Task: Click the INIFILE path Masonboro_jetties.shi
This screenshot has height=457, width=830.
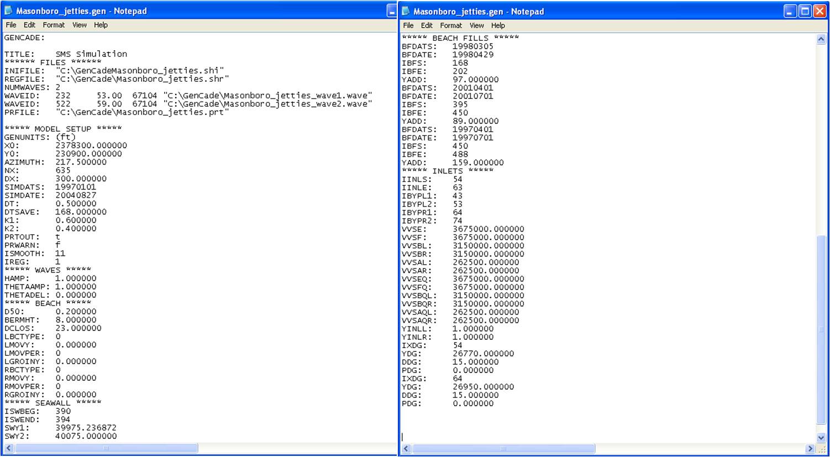Action: (140, 71)
